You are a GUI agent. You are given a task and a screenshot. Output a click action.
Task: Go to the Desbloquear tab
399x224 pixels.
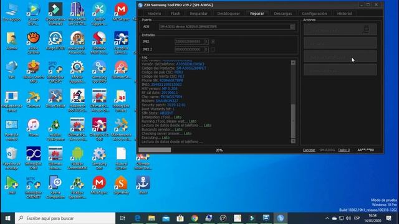click(229, 14)
